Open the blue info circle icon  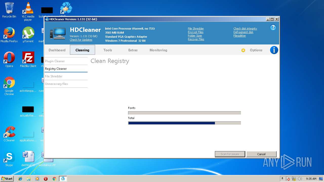274,50
